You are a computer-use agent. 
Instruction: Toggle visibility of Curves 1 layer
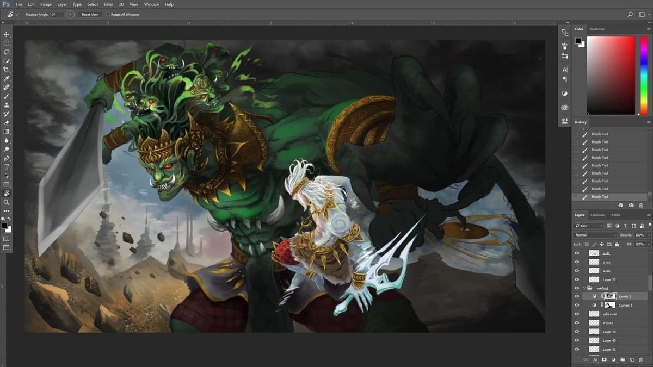click(577, 305)
